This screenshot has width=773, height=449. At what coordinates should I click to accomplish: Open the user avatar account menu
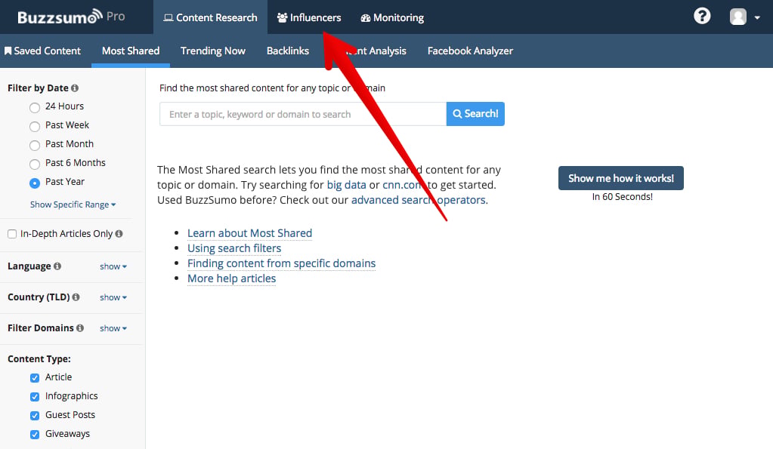click(x=738, y=17)
